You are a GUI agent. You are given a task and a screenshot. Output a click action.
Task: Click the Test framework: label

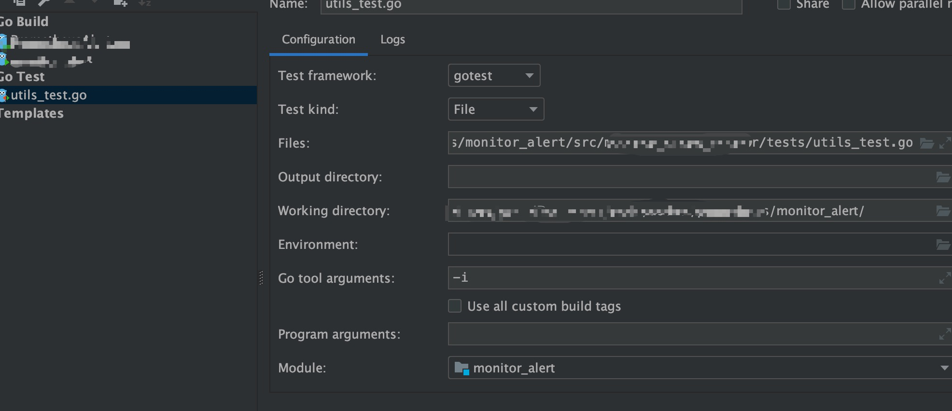pos(327,76)
